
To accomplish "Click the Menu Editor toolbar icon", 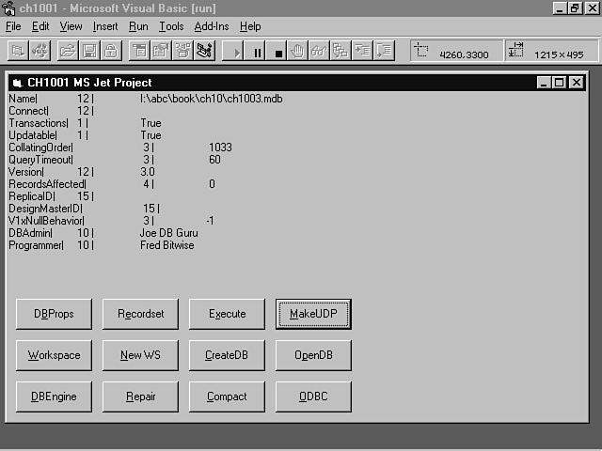I will 138,51.
